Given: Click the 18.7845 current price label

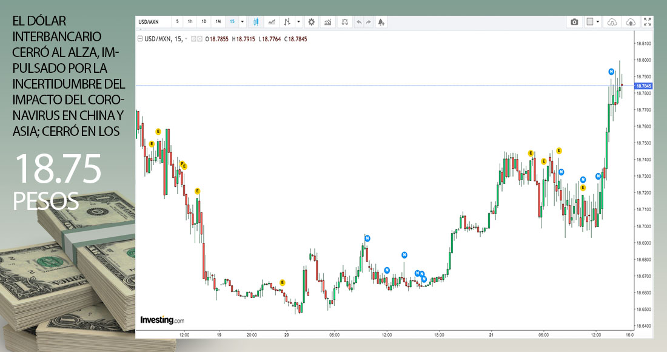Looking at the screenshot, I should point(642,86).
